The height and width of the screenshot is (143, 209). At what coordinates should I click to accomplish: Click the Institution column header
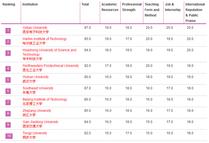[30, 4]
